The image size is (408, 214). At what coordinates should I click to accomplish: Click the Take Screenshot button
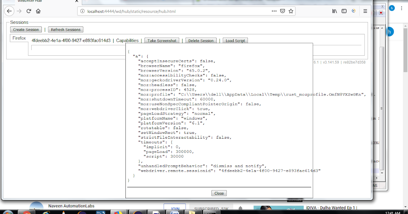[x=161, y=40]
